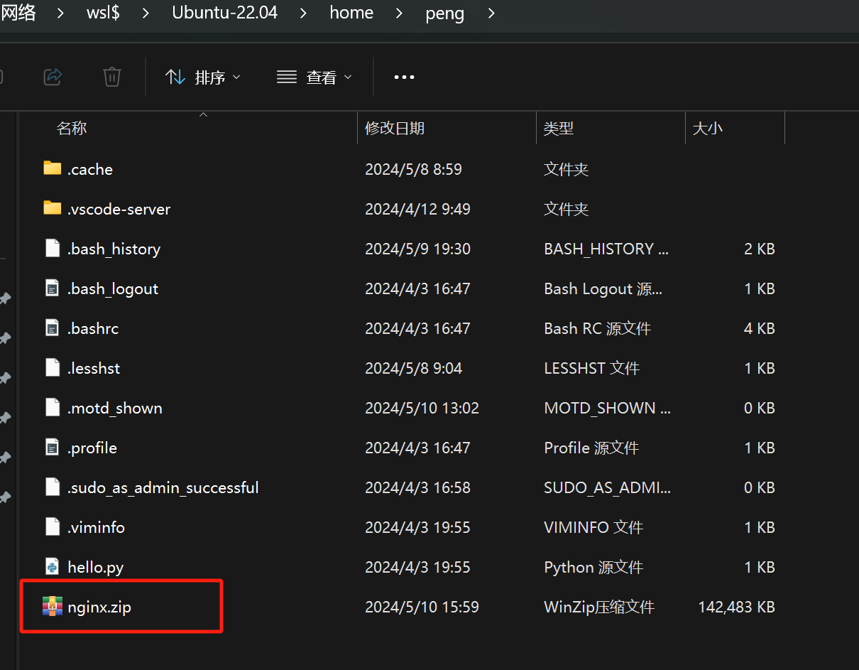The image size is (859, 670).
Task: Click the trash Delete icon
Action: (111, 77)
